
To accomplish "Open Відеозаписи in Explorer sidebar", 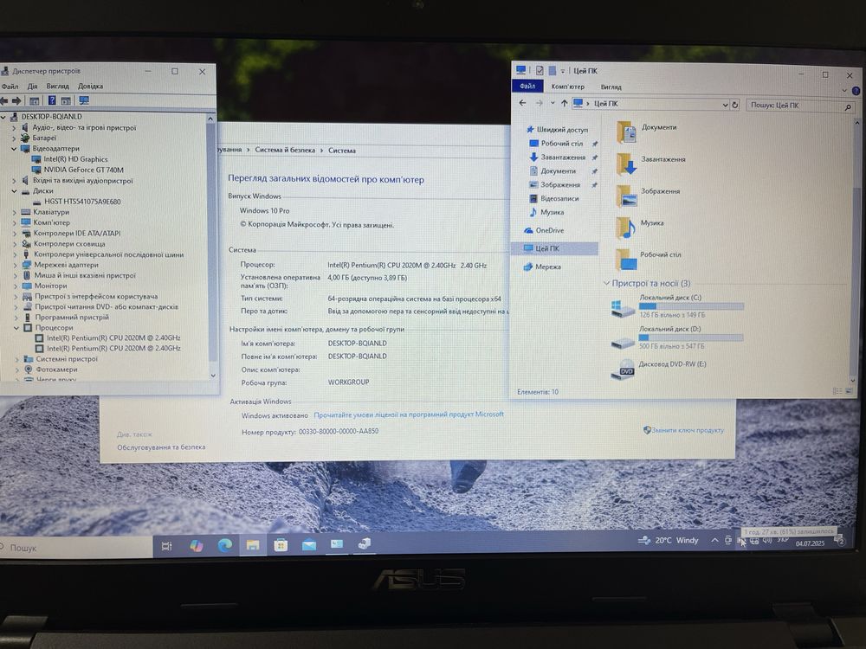I will (554, 198).
